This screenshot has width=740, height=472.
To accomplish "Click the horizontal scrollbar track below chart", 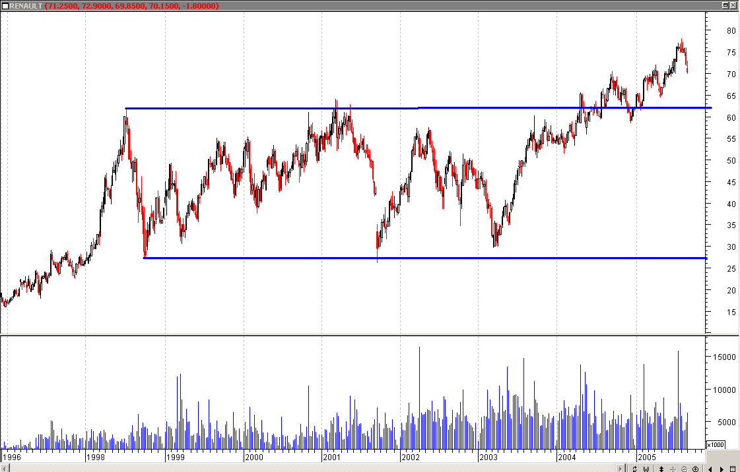I will coord(312,468).
